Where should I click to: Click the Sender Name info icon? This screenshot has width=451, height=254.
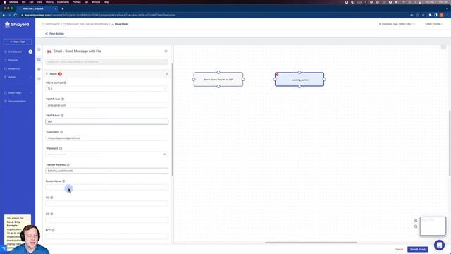pos(63,181)
